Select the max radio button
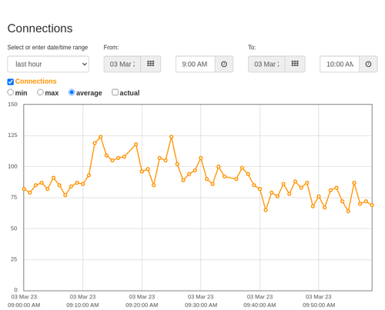The height and width of the screenshot is (310, 385). point(40,92)
